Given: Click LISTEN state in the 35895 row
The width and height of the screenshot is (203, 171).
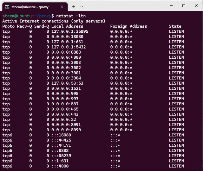Looking at the screenshot, I should (x=176, y=31).
